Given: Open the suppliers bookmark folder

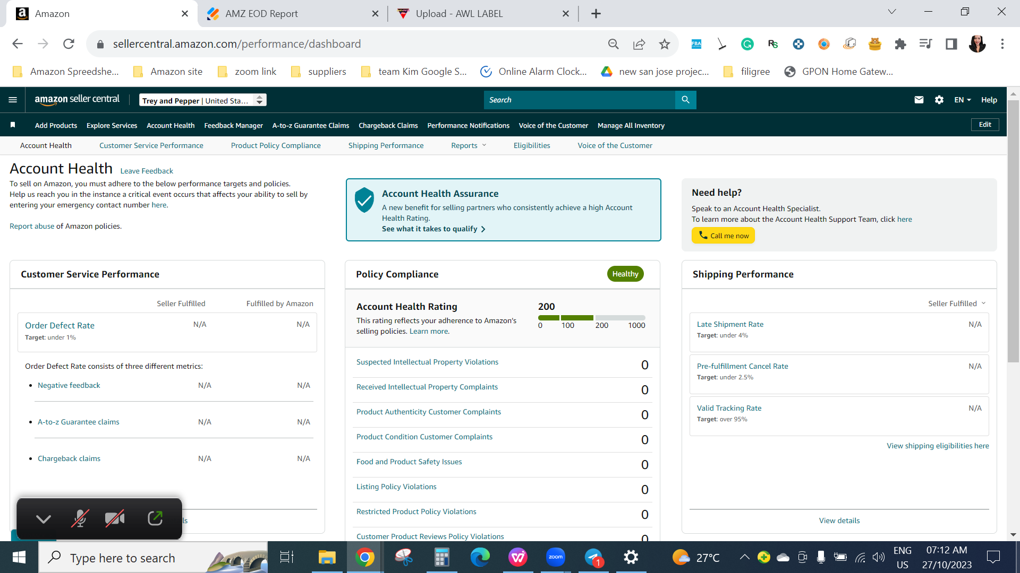Looking at the screenshot, I should pos(319,72).
